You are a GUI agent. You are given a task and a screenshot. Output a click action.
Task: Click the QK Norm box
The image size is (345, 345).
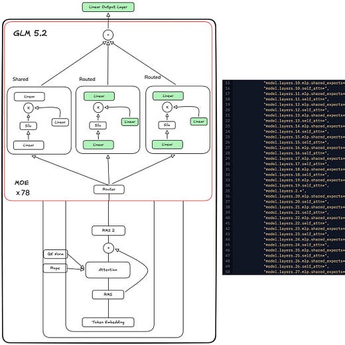click(55, 254)
